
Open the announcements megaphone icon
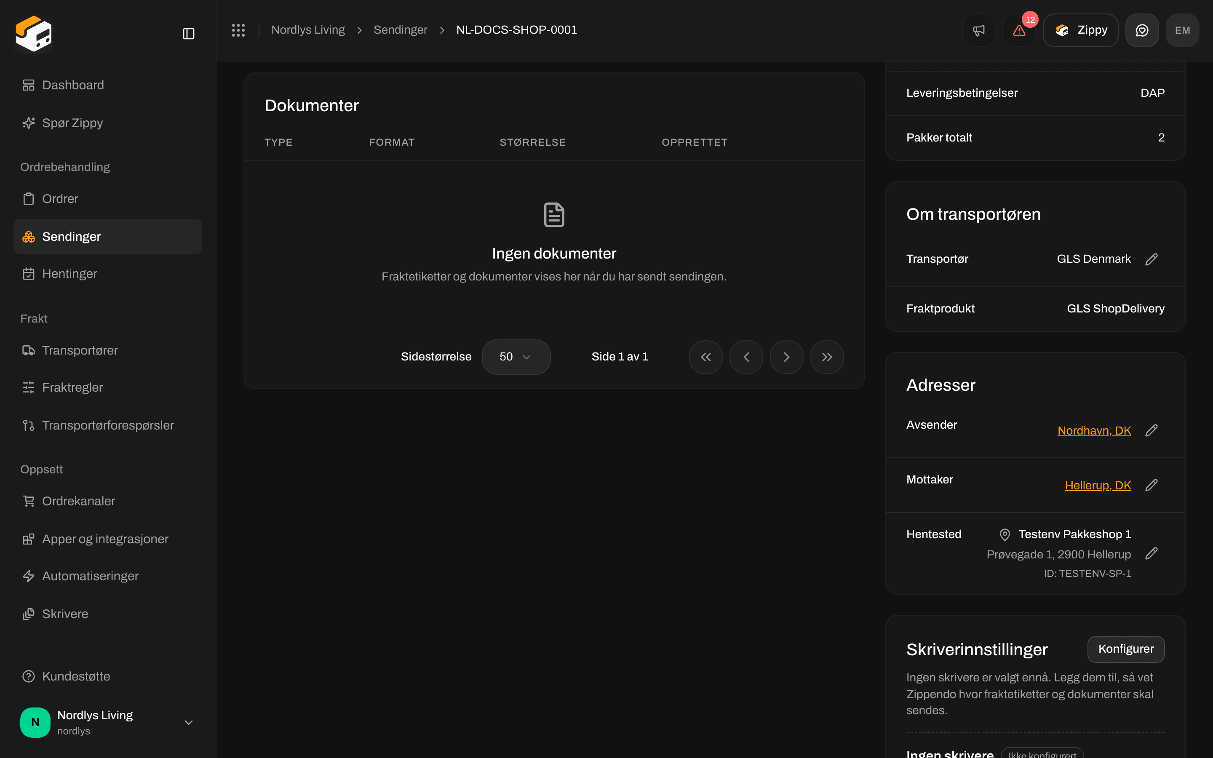[978, 30]
